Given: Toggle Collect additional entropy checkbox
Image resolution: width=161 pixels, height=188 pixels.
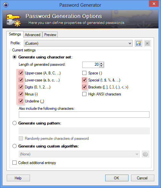Looking at the screenshot, I should point(14,163).
